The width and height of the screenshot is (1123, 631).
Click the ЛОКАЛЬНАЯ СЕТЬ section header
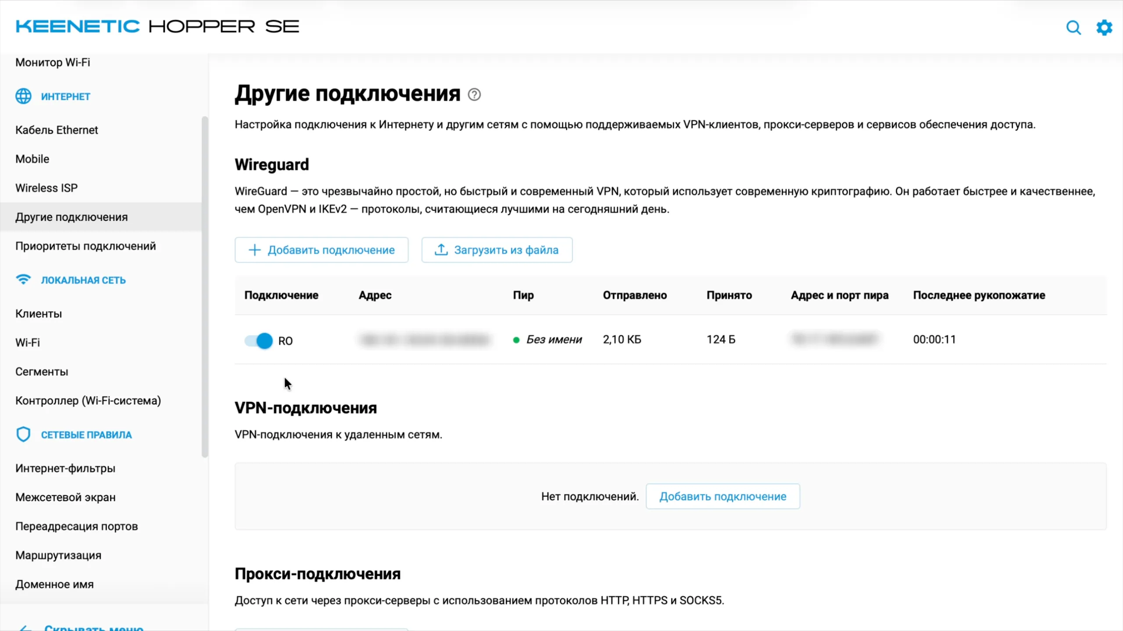tap(83, 280)
